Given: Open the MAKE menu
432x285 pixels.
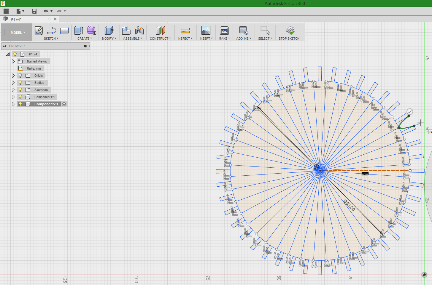Looking at the screenshot, I should tap(224, 39).
